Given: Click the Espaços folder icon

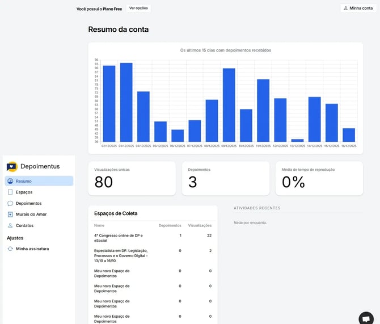Looking at the screenshot, I should click(x=10, y=192).
